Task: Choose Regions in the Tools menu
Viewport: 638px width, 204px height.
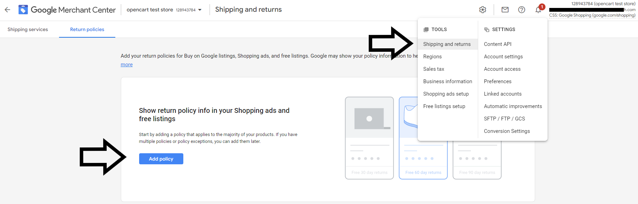Action: click(x=432, y=57)
